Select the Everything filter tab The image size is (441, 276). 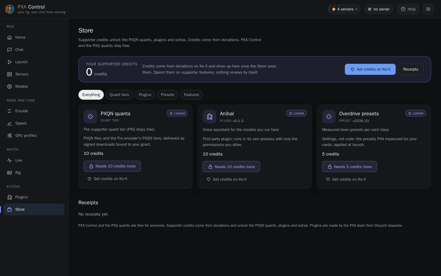click(x=91, y=95)
